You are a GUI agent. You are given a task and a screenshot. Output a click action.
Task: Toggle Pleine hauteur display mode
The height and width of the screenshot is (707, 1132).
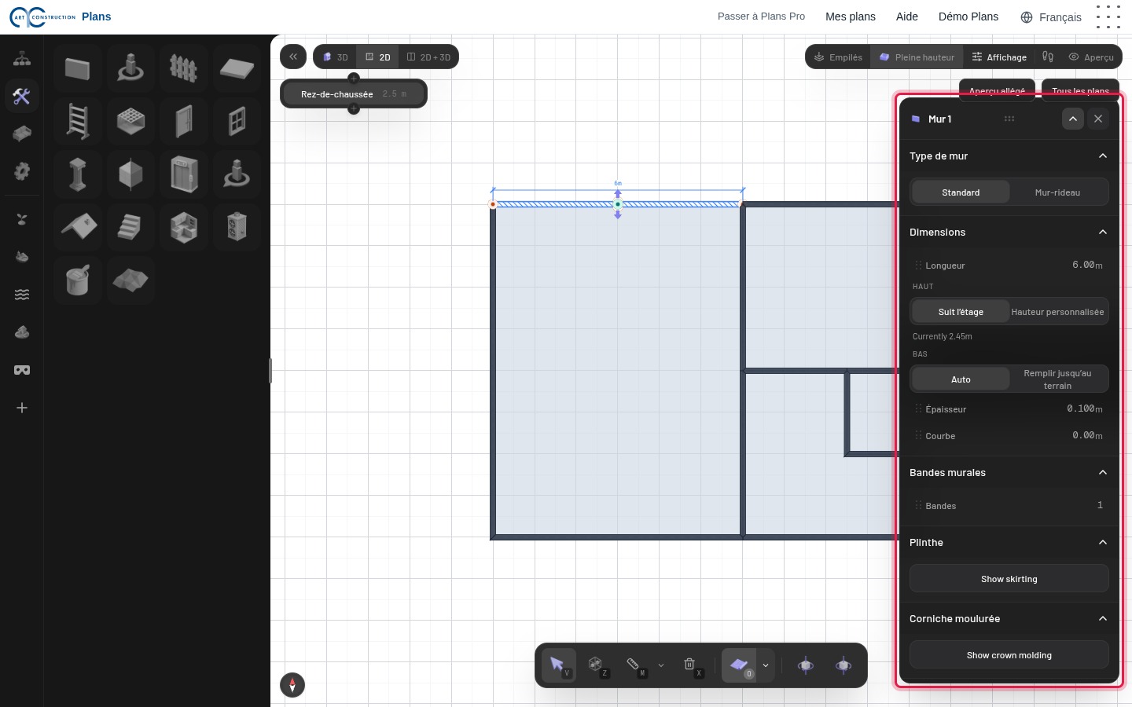917,57
